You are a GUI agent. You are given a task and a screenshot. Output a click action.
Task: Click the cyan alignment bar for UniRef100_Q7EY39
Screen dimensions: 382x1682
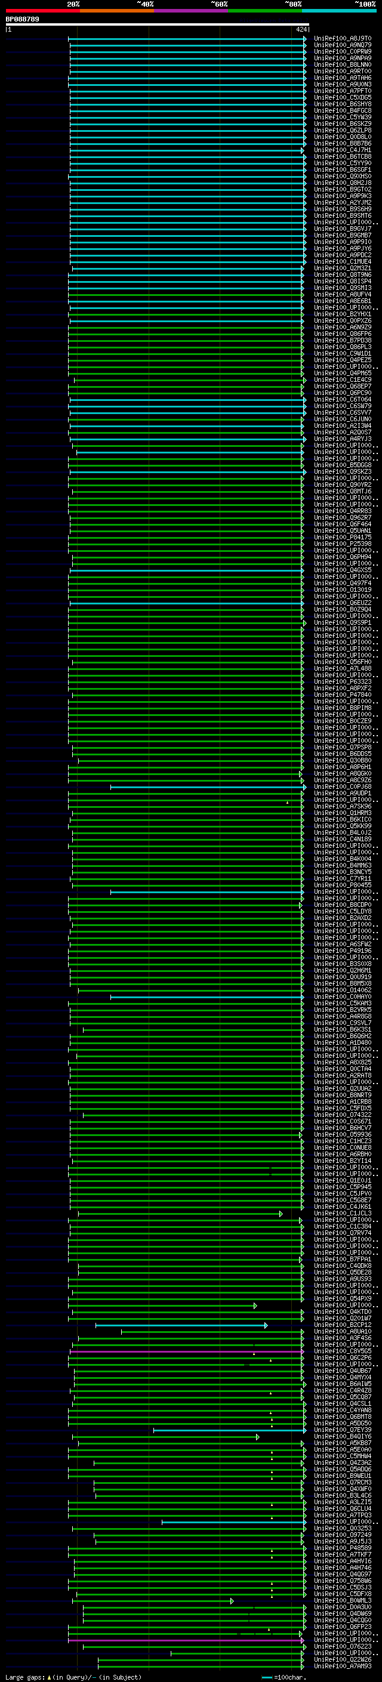pos(229,1430)
